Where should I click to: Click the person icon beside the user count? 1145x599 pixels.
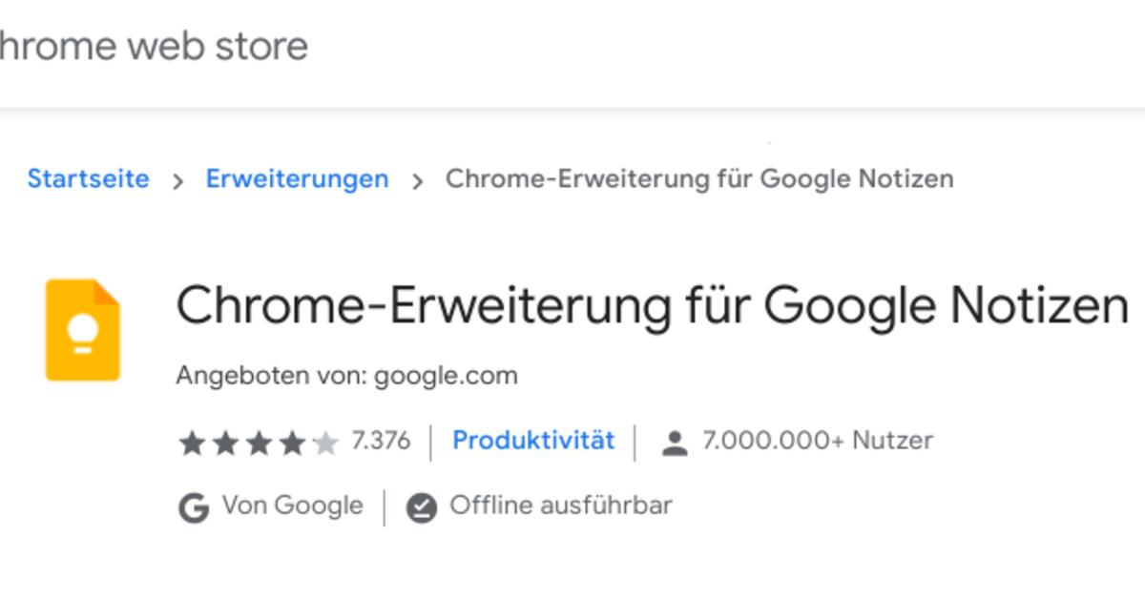click(x=675, y=441)
